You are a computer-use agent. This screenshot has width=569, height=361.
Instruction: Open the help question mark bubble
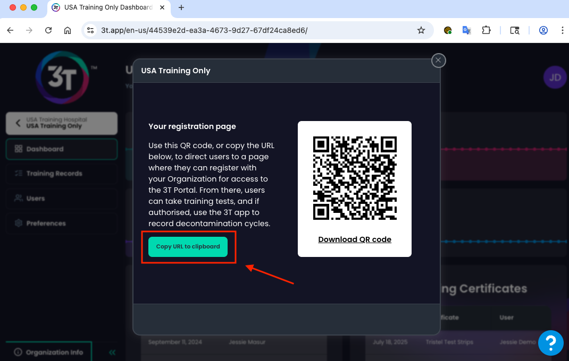[x=550, y=342]
